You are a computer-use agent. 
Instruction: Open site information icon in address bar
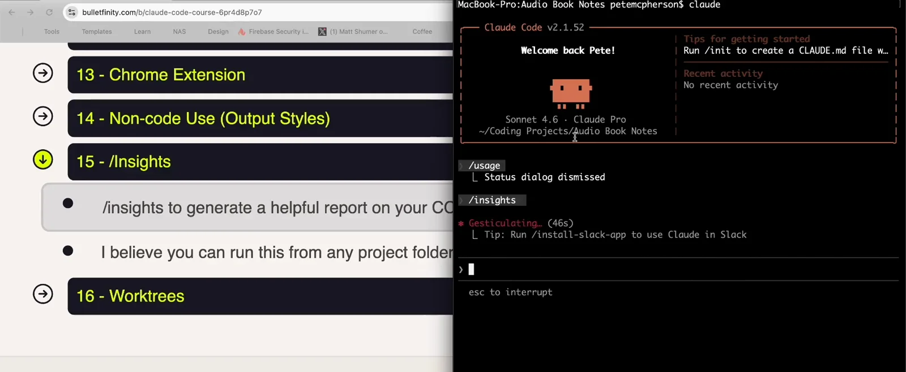[72, 12]
